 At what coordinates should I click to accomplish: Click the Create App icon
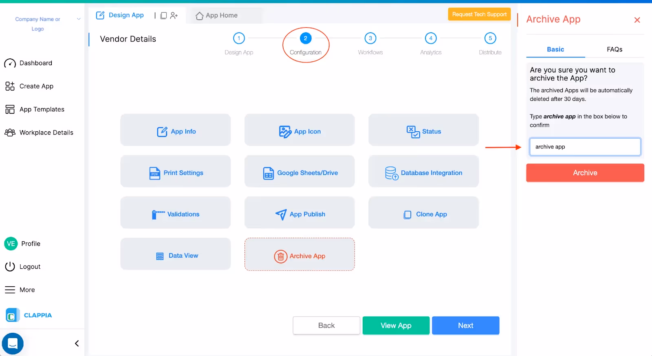(10, 86)
